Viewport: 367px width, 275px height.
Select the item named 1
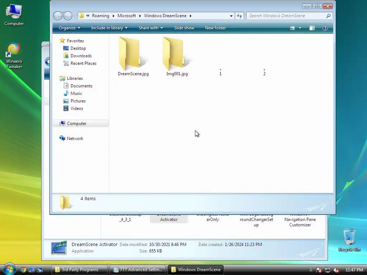click(x=220, y=73)
